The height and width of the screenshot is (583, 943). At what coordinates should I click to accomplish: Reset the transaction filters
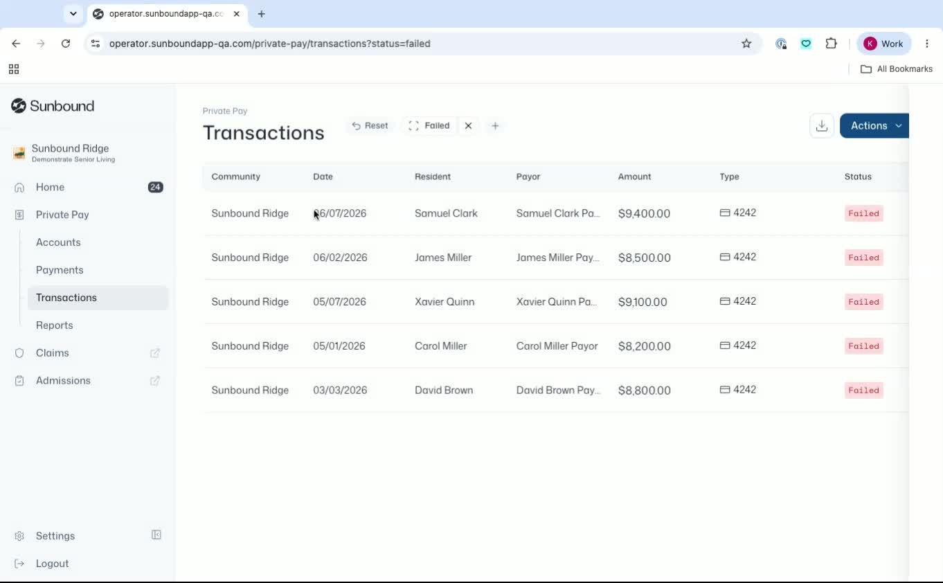pos(370,126)
